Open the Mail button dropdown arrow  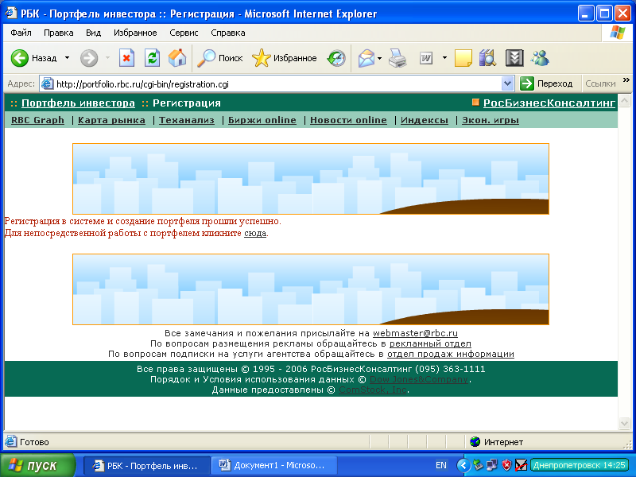click(380, 58)
